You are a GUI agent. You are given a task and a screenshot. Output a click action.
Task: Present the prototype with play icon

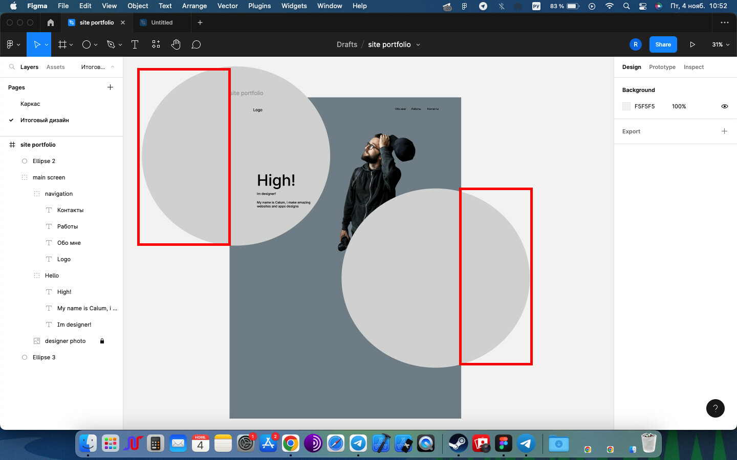pos(692,44)
